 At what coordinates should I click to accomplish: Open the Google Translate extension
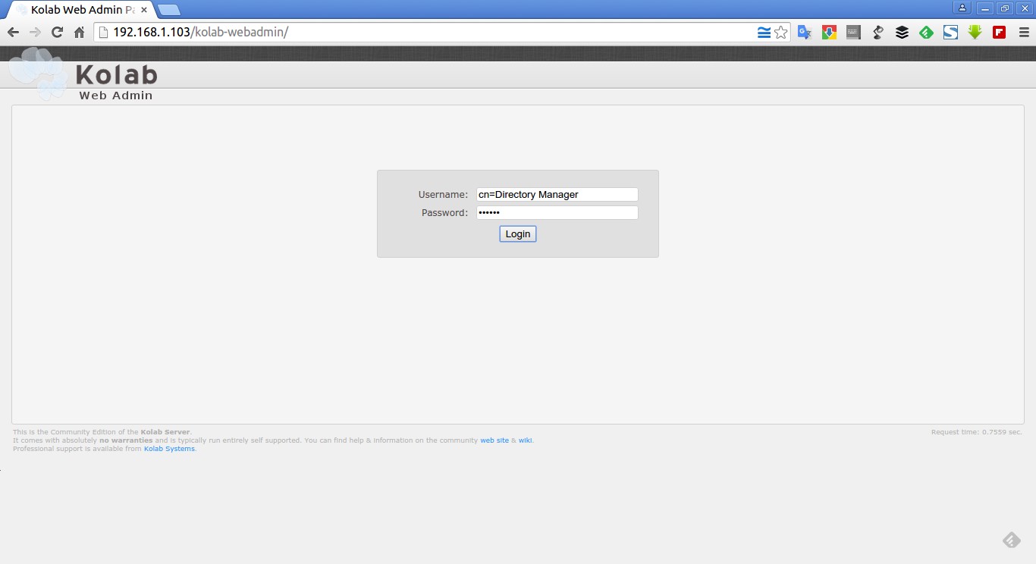coord(805,33)
